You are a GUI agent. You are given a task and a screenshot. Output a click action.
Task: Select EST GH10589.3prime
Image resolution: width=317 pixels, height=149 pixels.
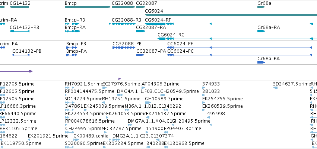[148, 103]
